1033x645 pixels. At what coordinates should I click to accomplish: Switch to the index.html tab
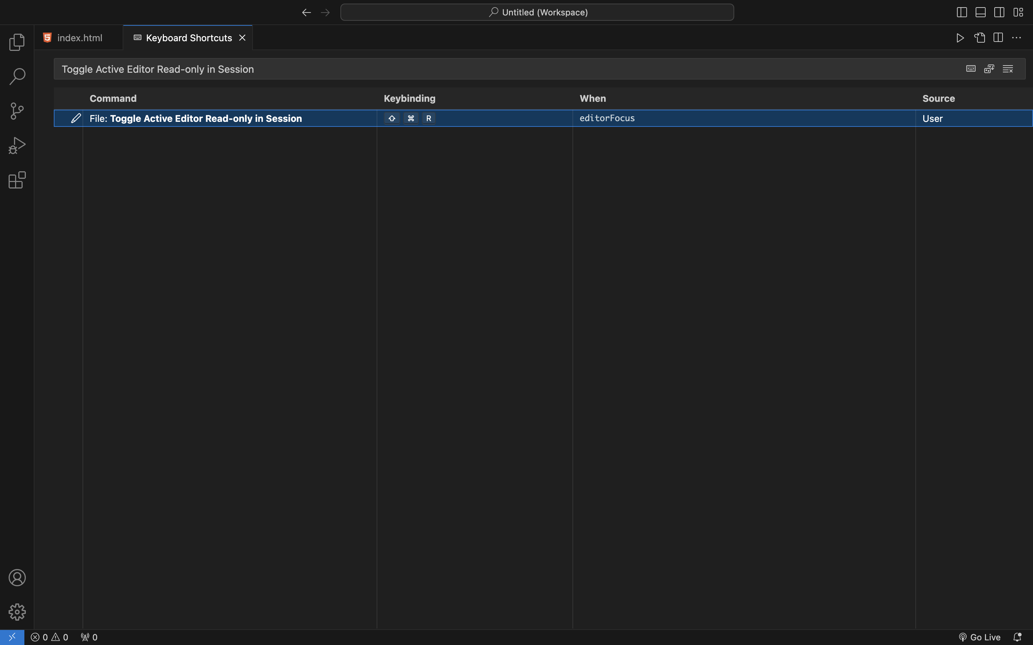(79, 38)
